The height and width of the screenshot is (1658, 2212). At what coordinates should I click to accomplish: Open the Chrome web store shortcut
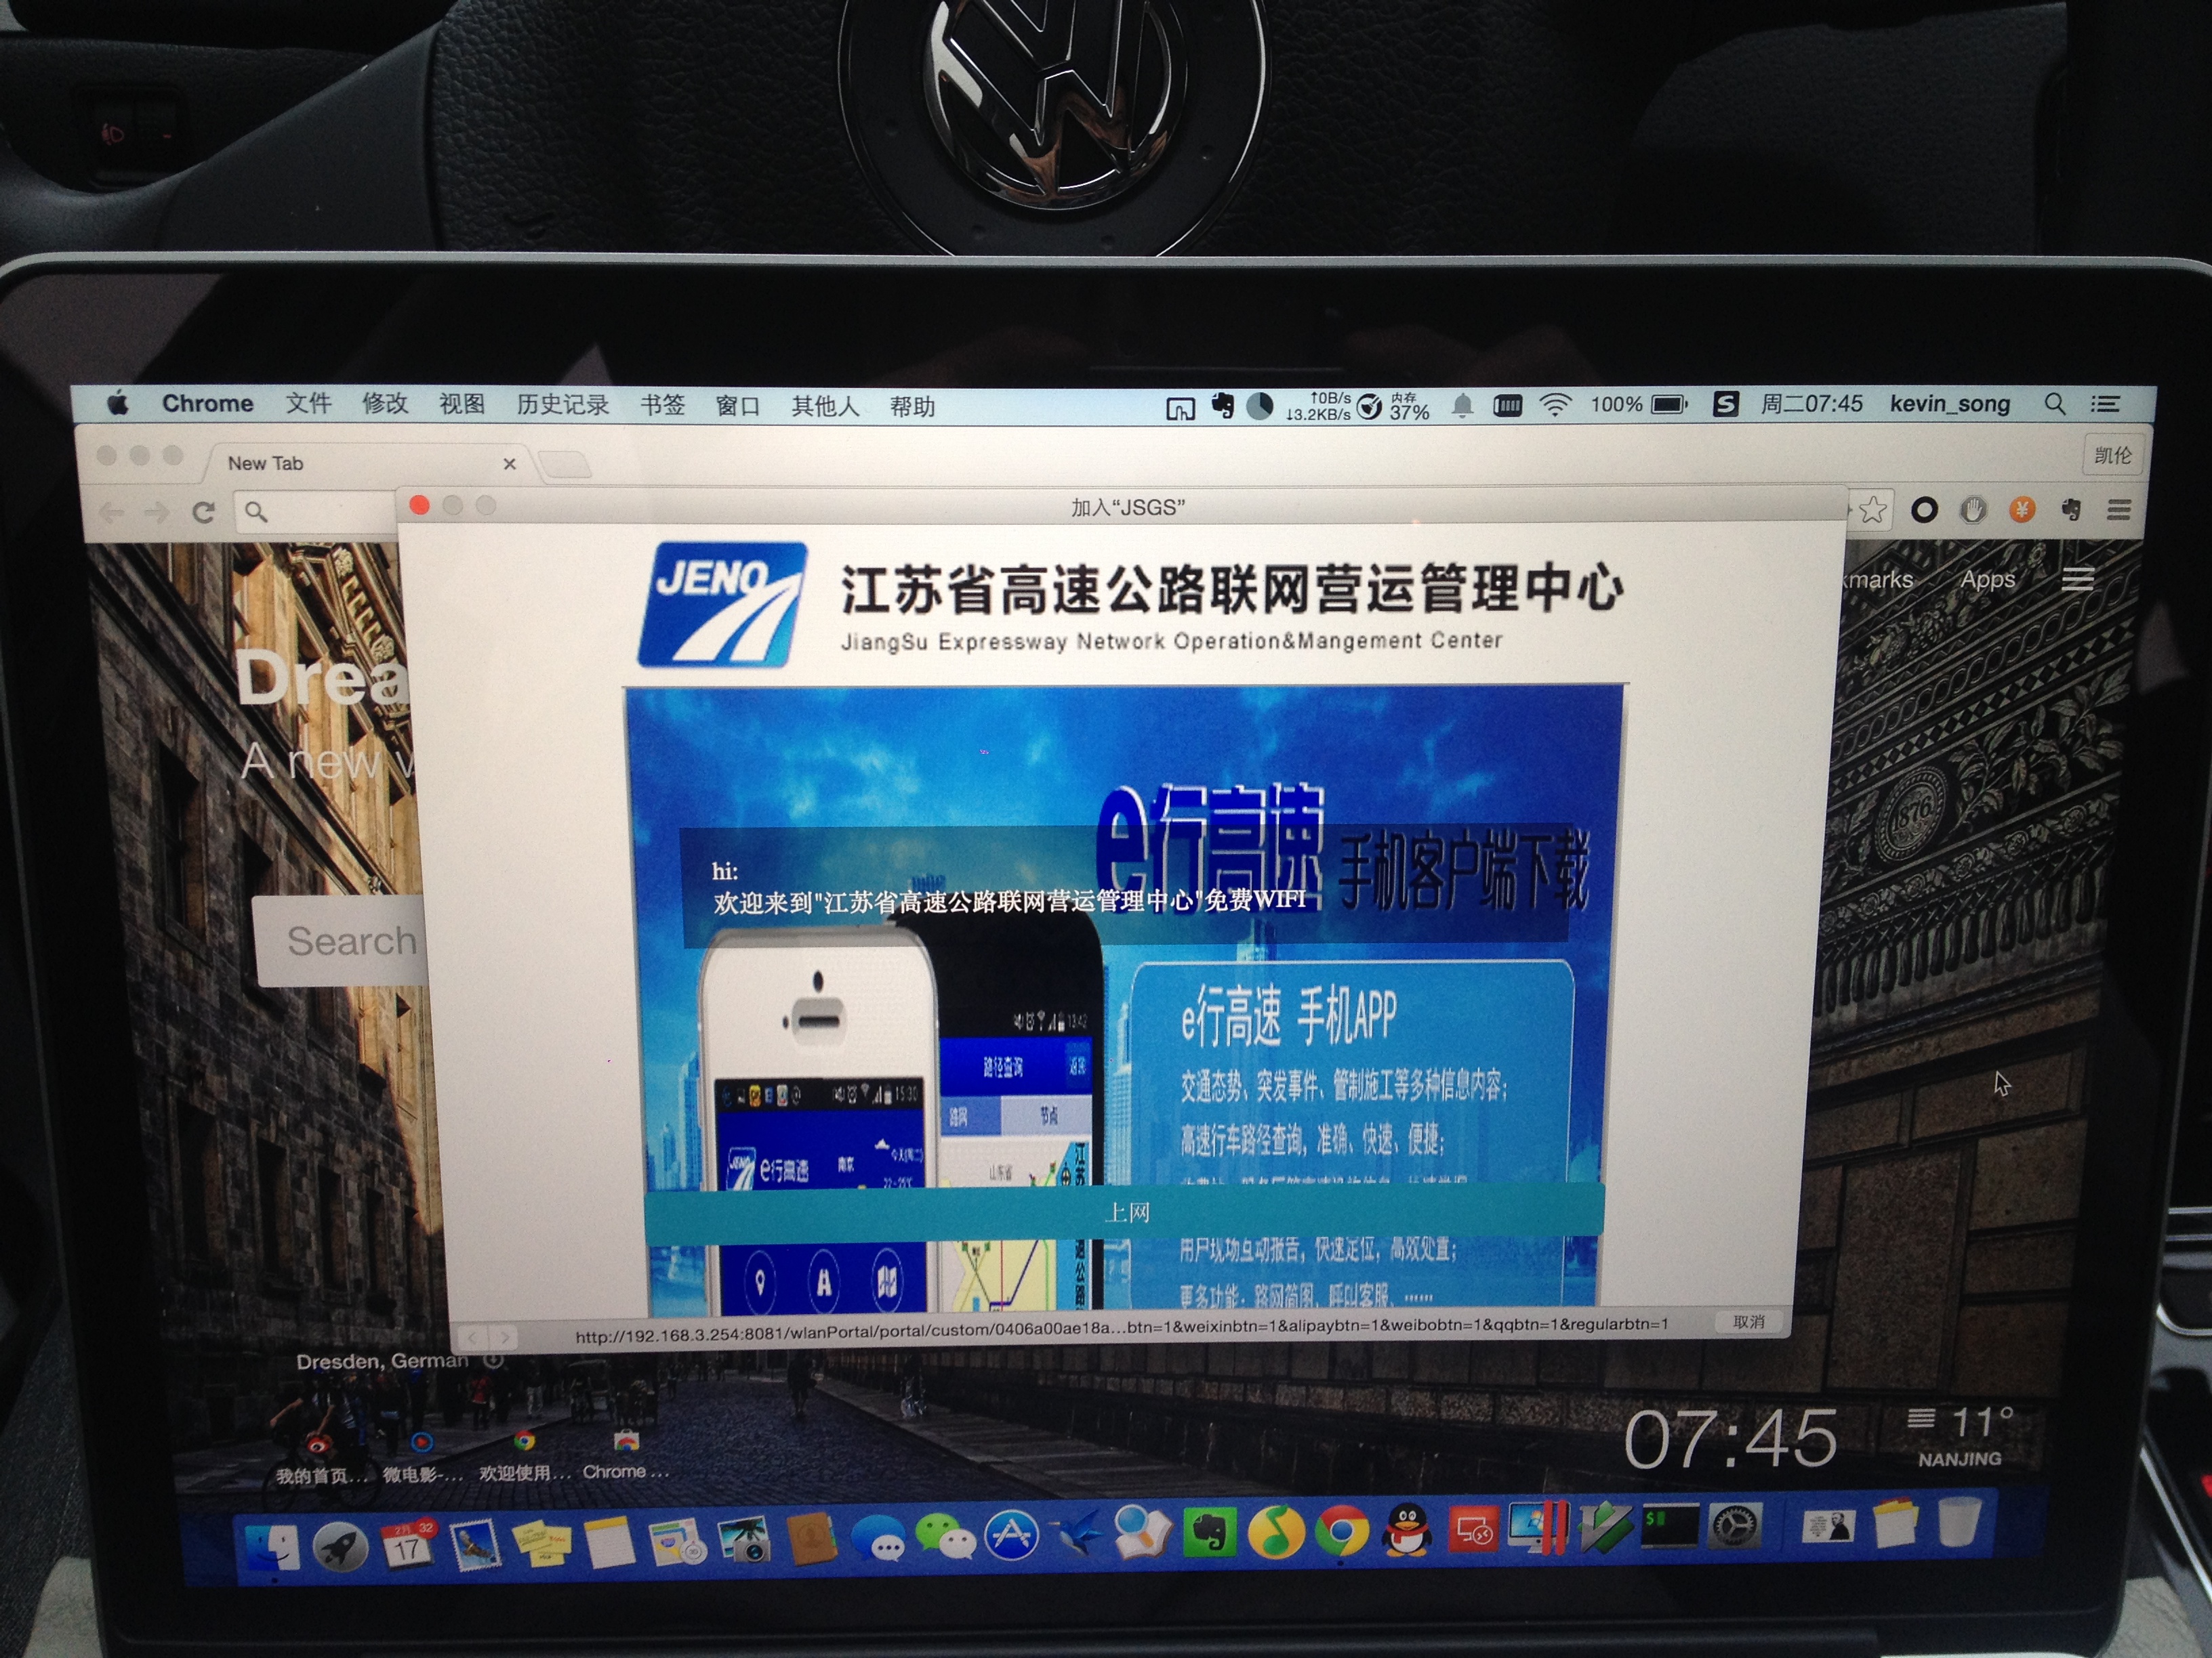point(626,1455)
